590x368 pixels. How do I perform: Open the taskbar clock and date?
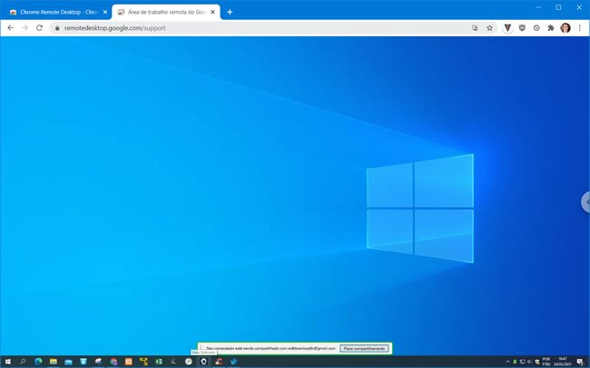tap(563, 361)
